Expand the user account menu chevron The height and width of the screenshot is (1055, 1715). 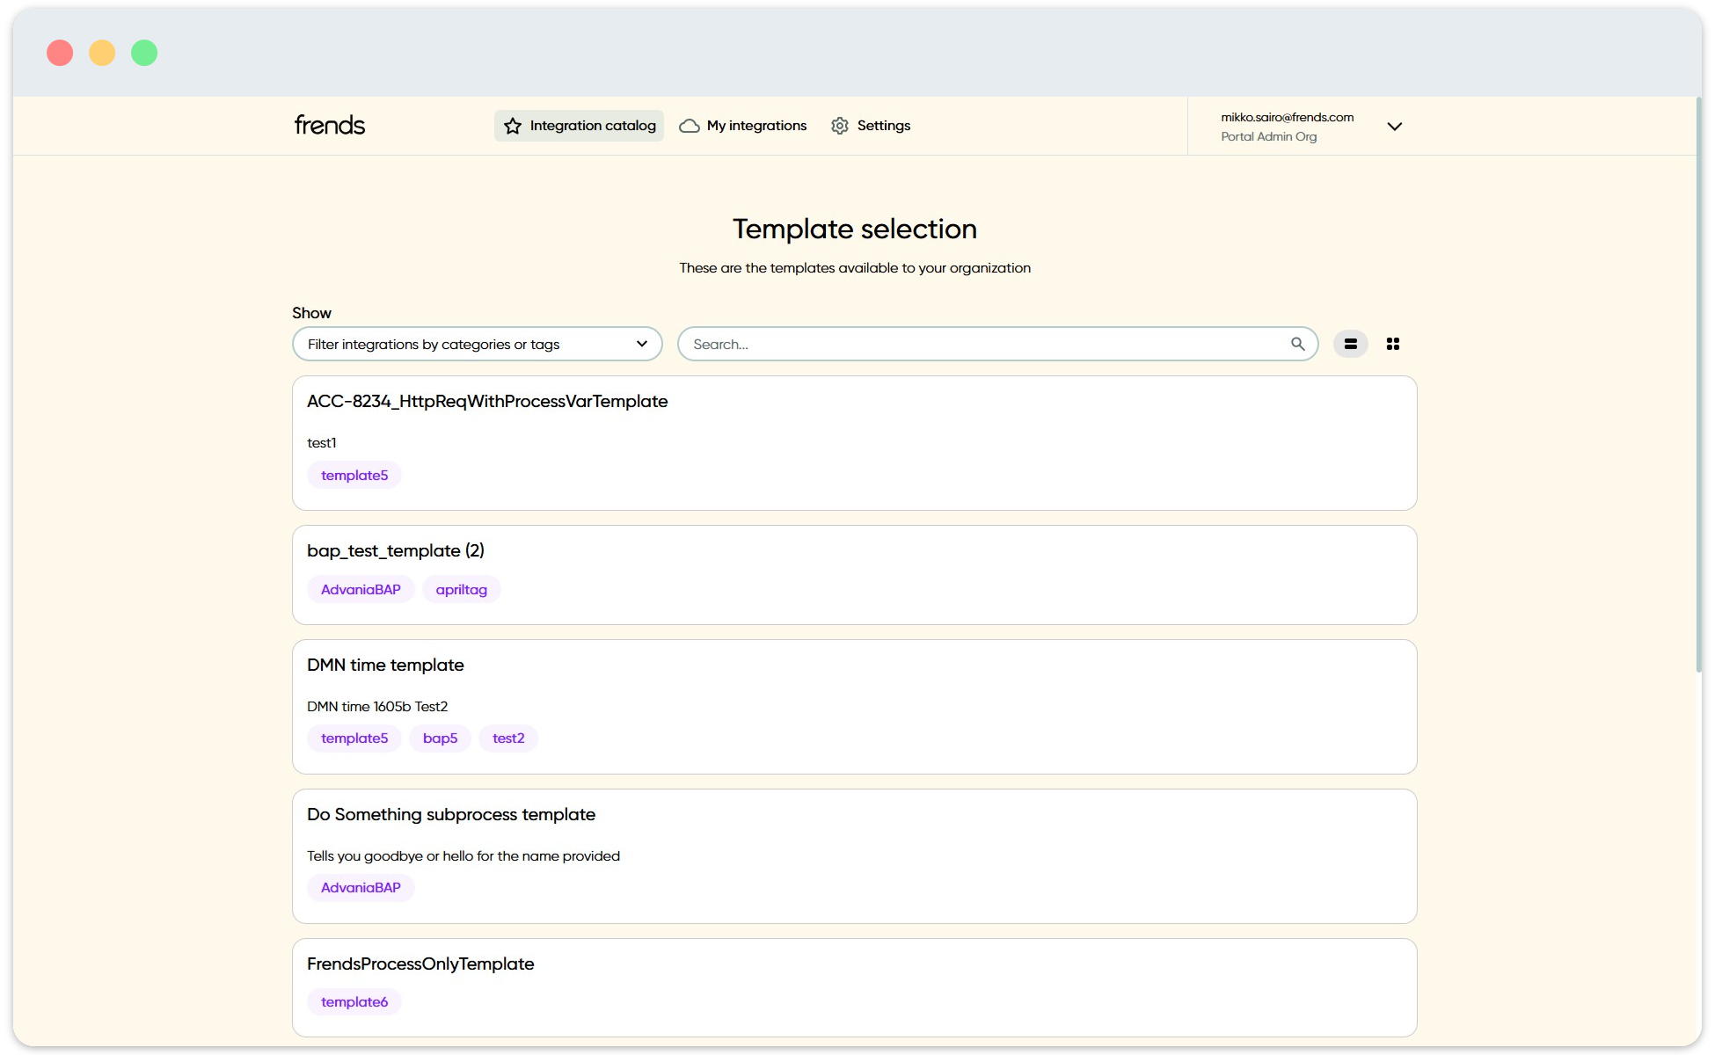pos(1395,127)
